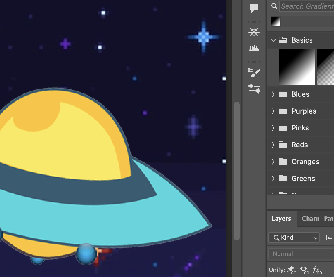The image size is (334, 277).
Task: Switch to the Layers tab
Action: pyautogui.click(x=281, y=219)
